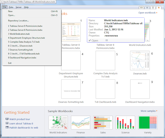Click Complex Data Analysis Tv7.twb caption

coord(105,75)
